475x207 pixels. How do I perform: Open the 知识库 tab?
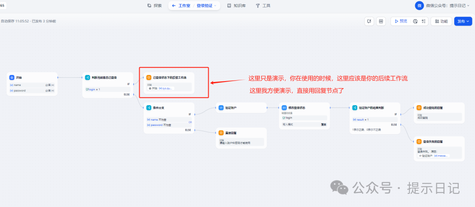point(236,6)
